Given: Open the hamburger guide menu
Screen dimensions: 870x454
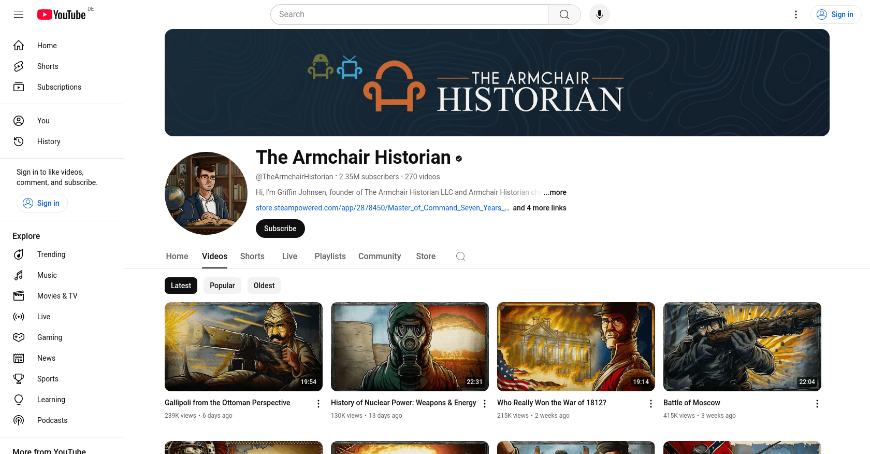Looking at the screenshot, I should 19,15.
